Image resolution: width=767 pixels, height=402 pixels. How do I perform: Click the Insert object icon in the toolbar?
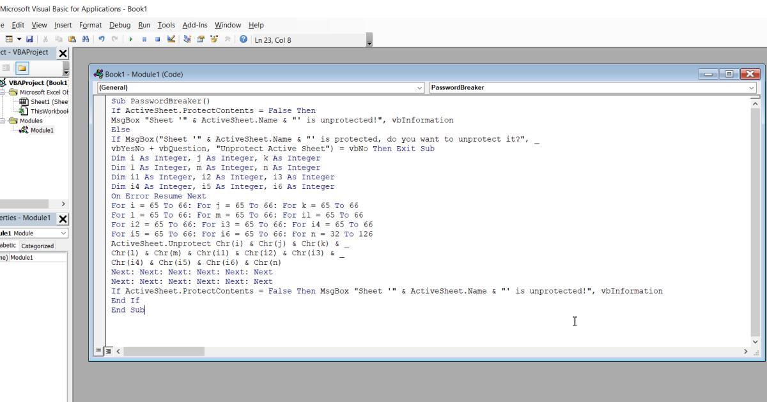tap(9, 40)
